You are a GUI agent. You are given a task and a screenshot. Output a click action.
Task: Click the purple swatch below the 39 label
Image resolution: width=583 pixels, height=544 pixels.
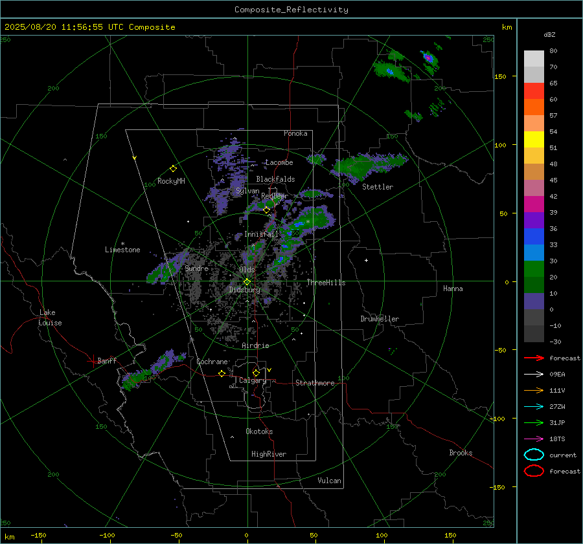pos(534,220)
